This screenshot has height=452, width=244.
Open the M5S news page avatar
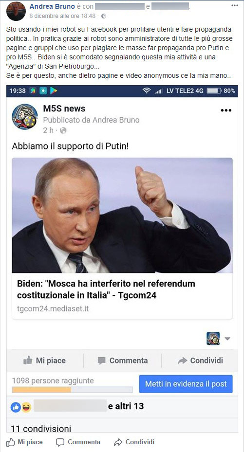(x=25, y=117)
